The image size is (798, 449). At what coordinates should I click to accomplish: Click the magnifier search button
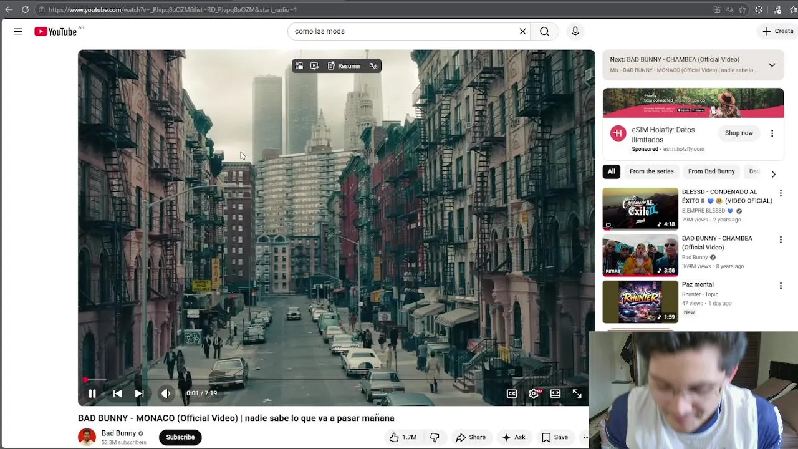click(x=544, y=31)
